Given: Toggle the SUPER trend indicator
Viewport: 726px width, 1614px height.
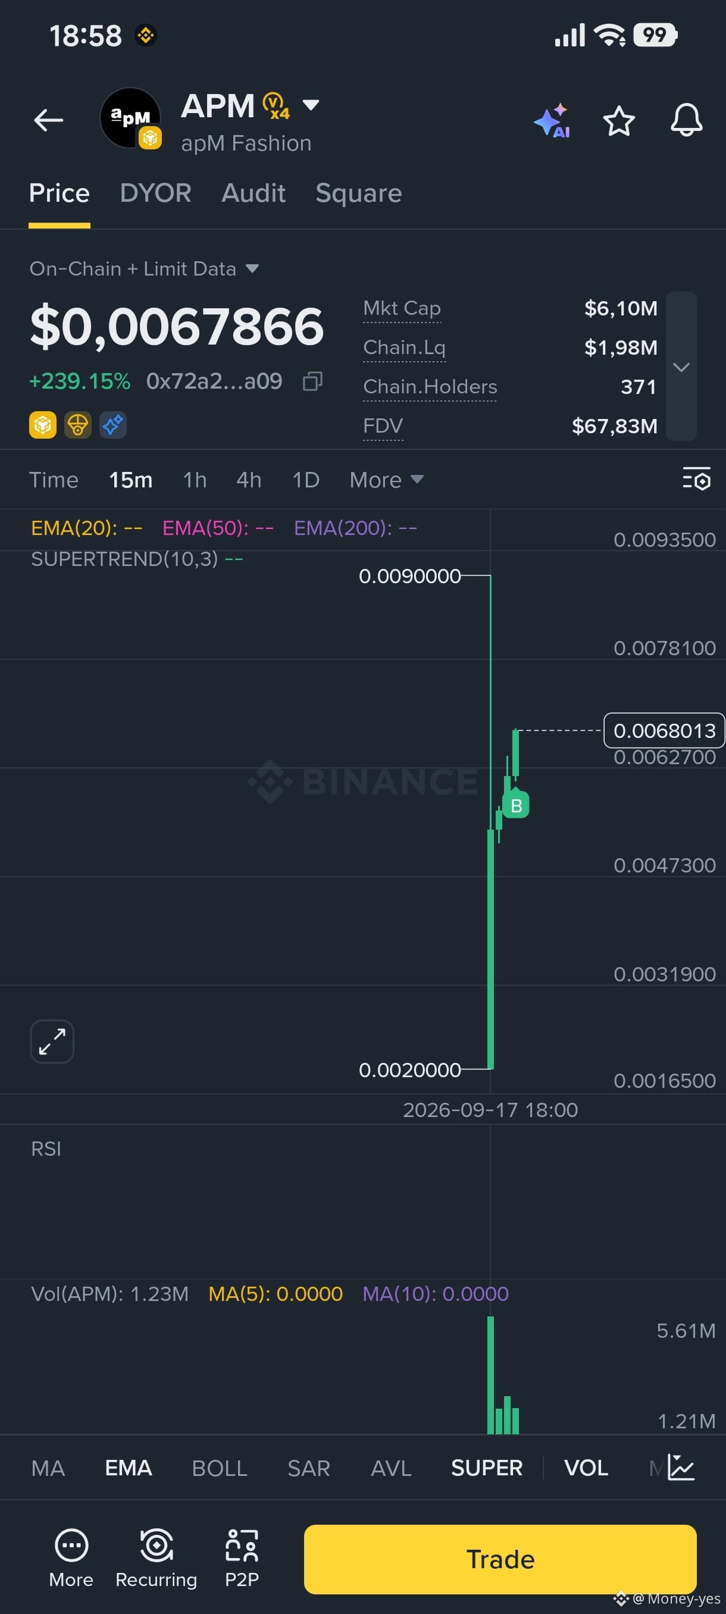Looking at the screenshot, I should tap(487, 1468).
